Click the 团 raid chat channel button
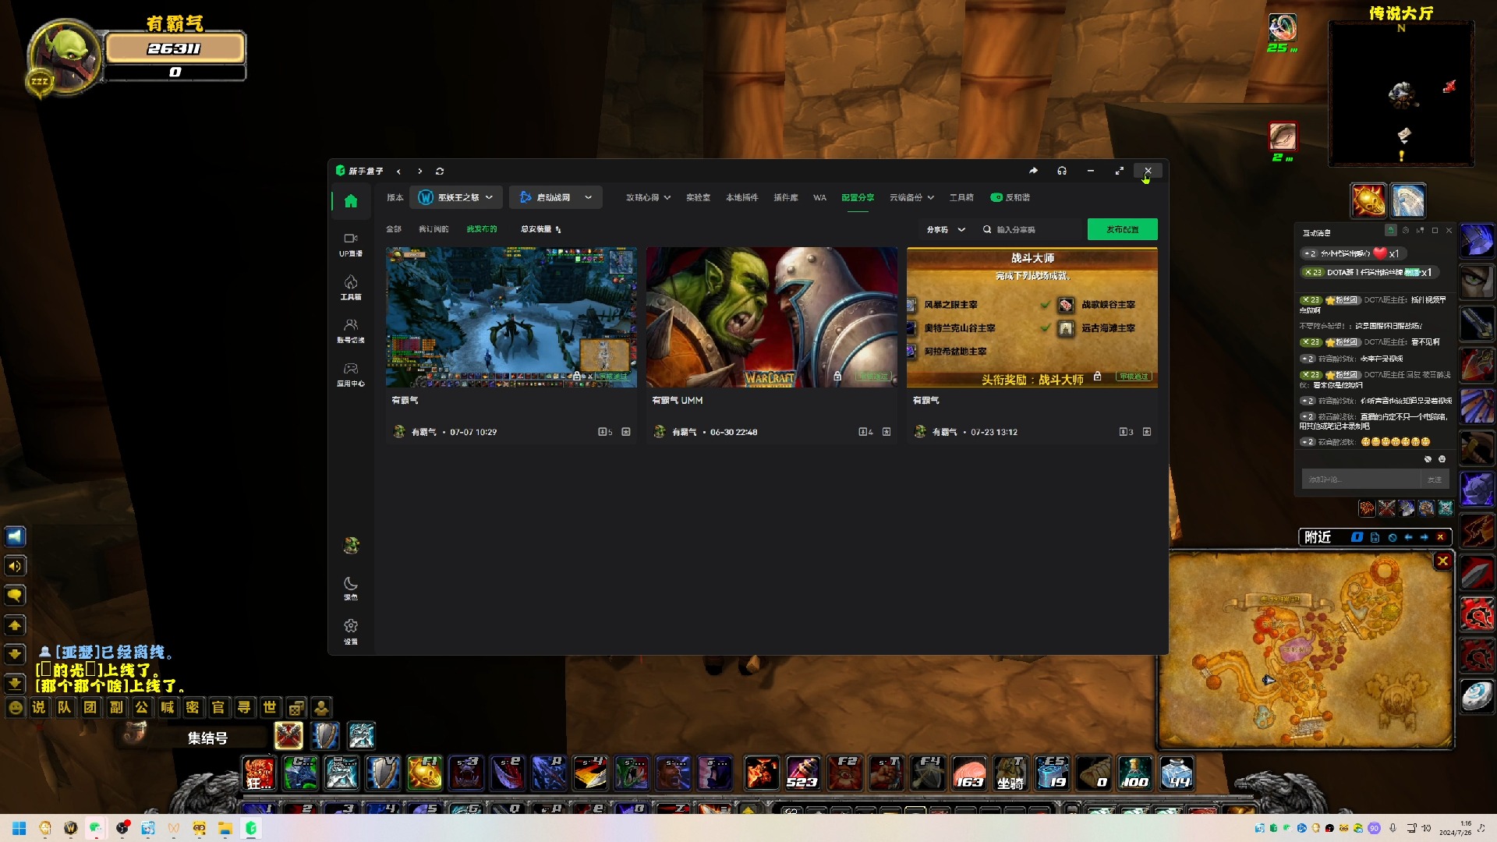 (x=90, y=708)
